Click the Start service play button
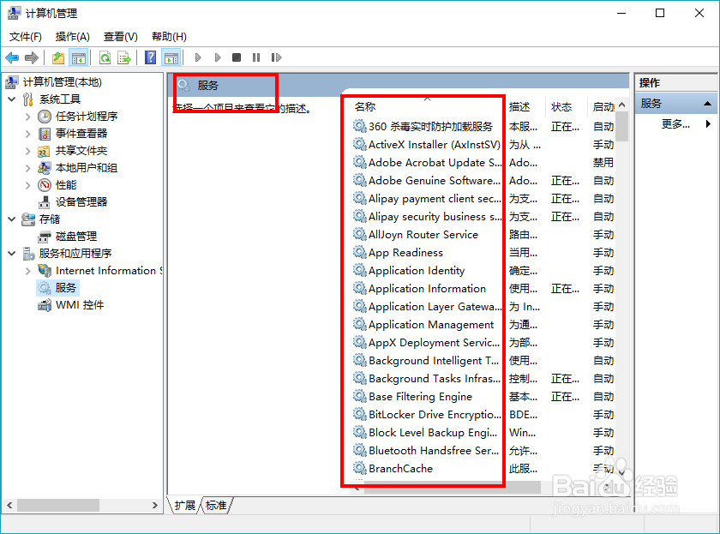Image resolution: width=720 pixels, height=534 pixels. point(198,57)
